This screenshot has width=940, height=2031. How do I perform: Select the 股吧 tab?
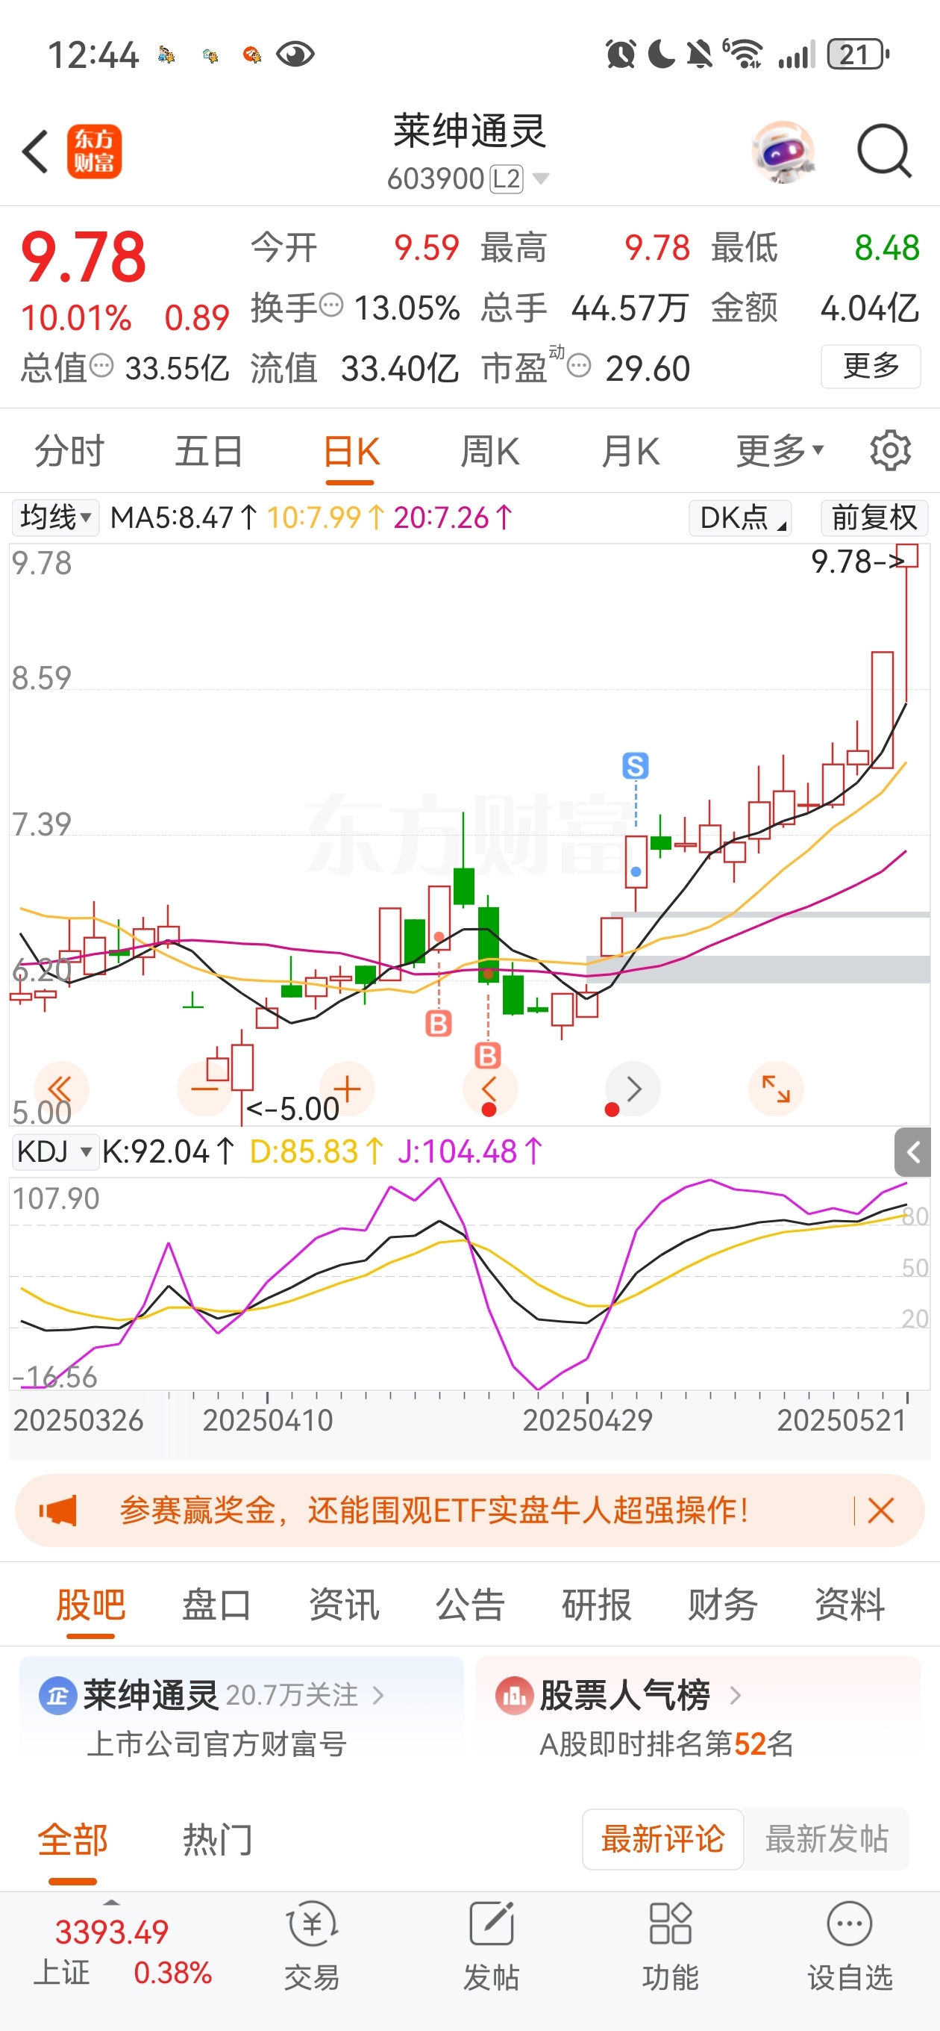point(90,1605)
